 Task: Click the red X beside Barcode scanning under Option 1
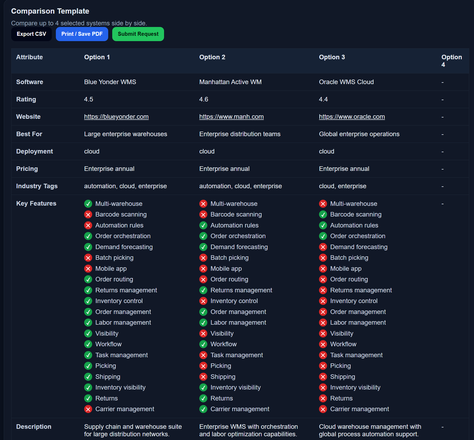click(x=88, y=214)
